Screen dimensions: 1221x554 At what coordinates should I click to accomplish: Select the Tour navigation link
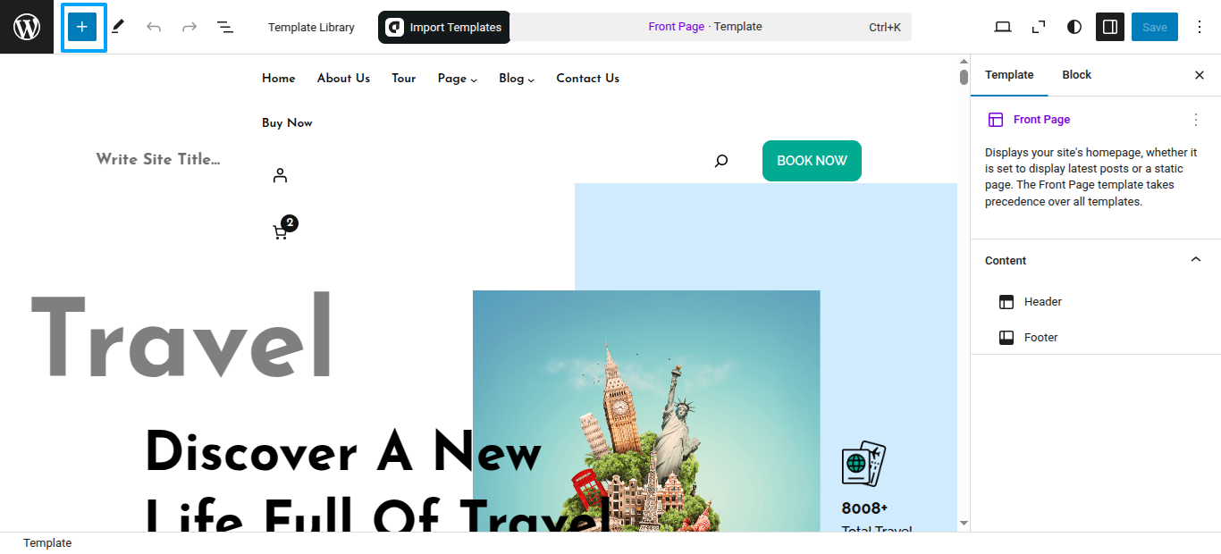tap(404, 79)
